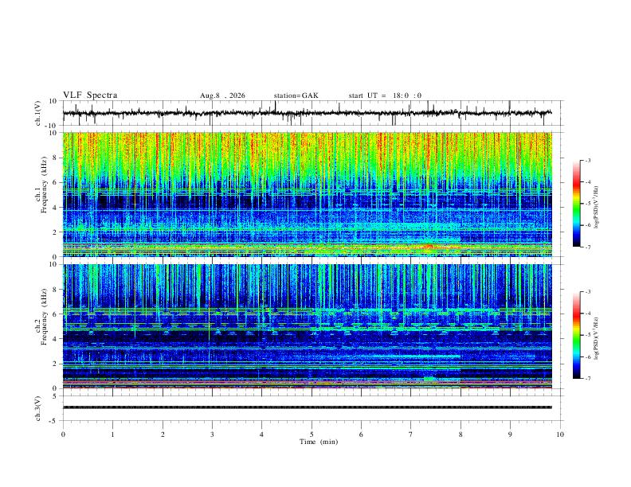Click the 0 minute tick on time axis
The width and height of the screenshot is (631, 487).
coord(63,434)
